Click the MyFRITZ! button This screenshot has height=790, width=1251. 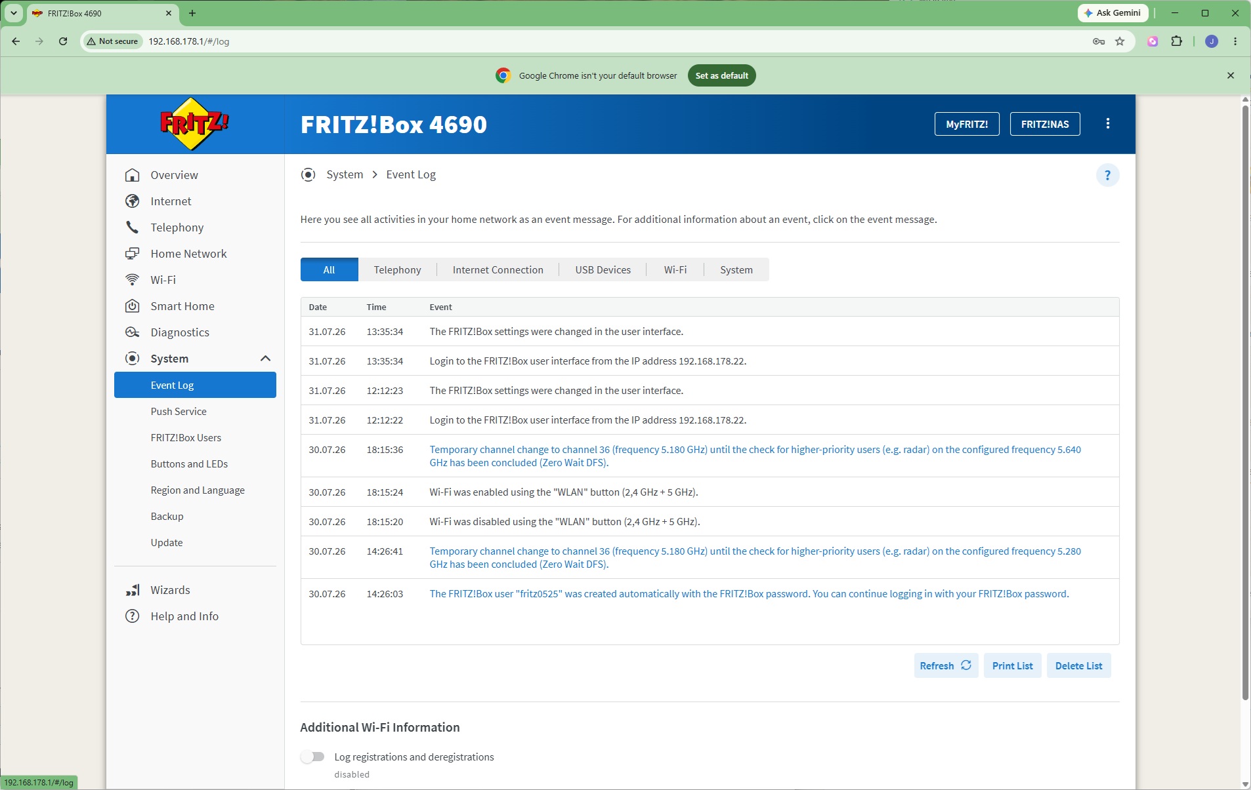[x=966, y=124]
